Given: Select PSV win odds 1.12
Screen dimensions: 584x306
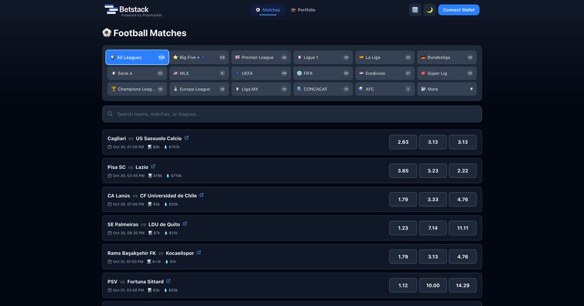Looking at the screenshot, I should pyautogui.click(x=403, y=285).
